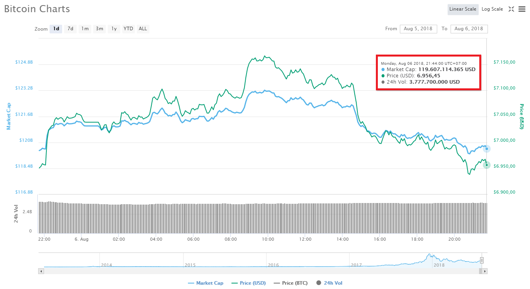Show ALL historical data
530x289 pixels.
(142, 29)
